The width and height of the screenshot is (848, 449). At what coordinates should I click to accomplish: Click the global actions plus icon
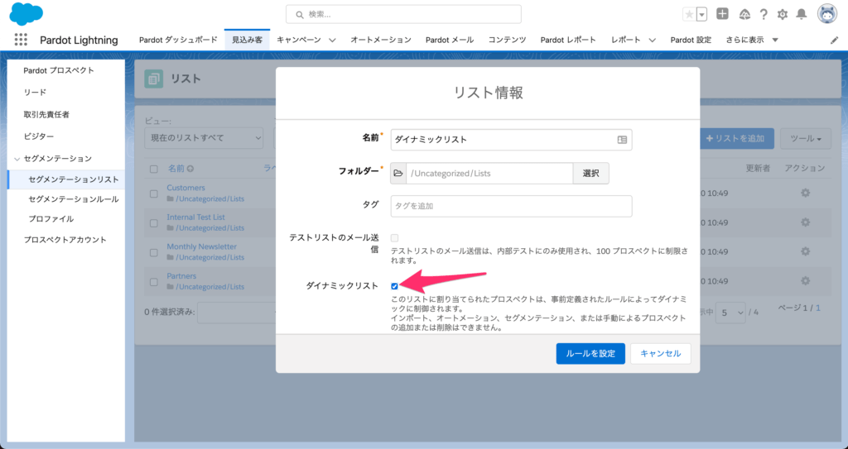coord(722,14)
